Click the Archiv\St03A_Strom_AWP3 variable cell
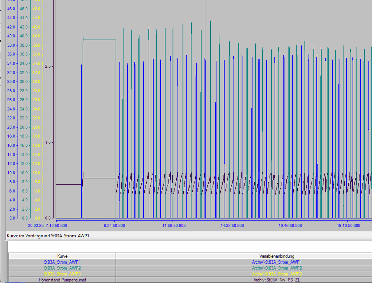This screenshot has width=372, height=283. pos(244,274)
